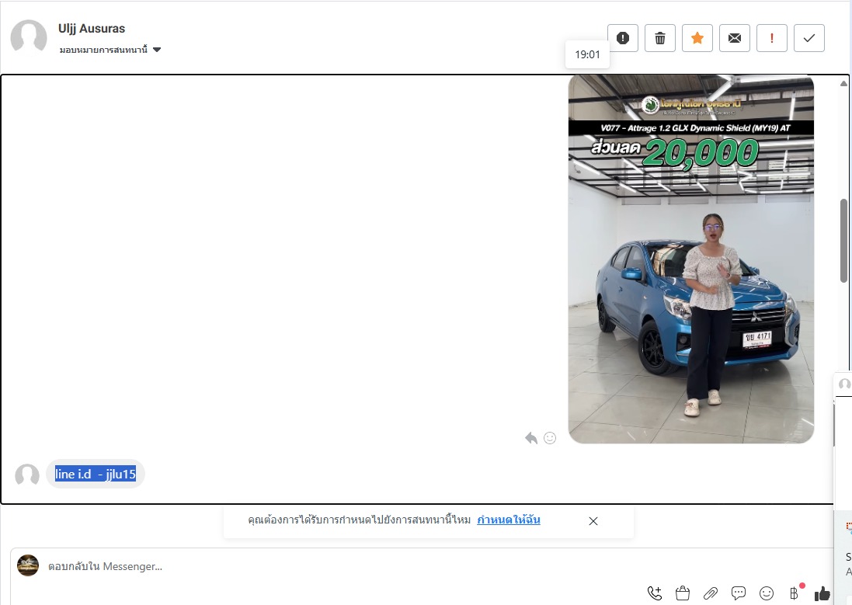Open saved replies chat bubble icon
852x605 pixels.
click(739, 593)
